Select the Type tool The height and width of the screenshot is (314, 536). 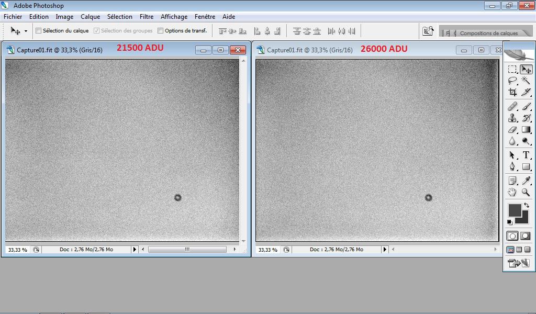click(x=526, y=155)
